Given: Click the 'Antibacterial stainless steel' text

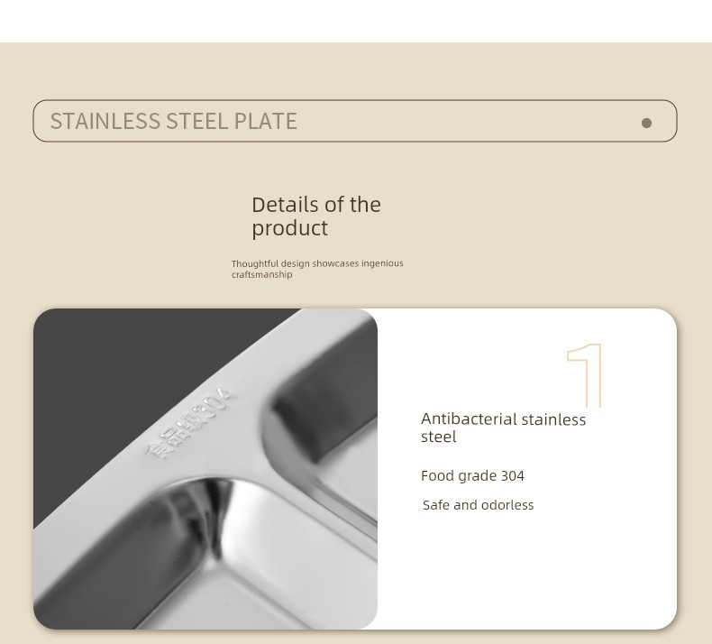Looking at the screenshot, I should pyautogui.click(x=503, y=428).
